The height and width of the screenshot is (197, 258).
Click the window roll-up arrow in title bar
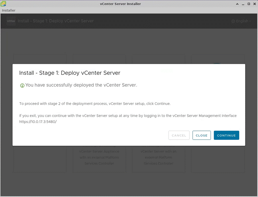pyautogui.click(x=237, y=4)
